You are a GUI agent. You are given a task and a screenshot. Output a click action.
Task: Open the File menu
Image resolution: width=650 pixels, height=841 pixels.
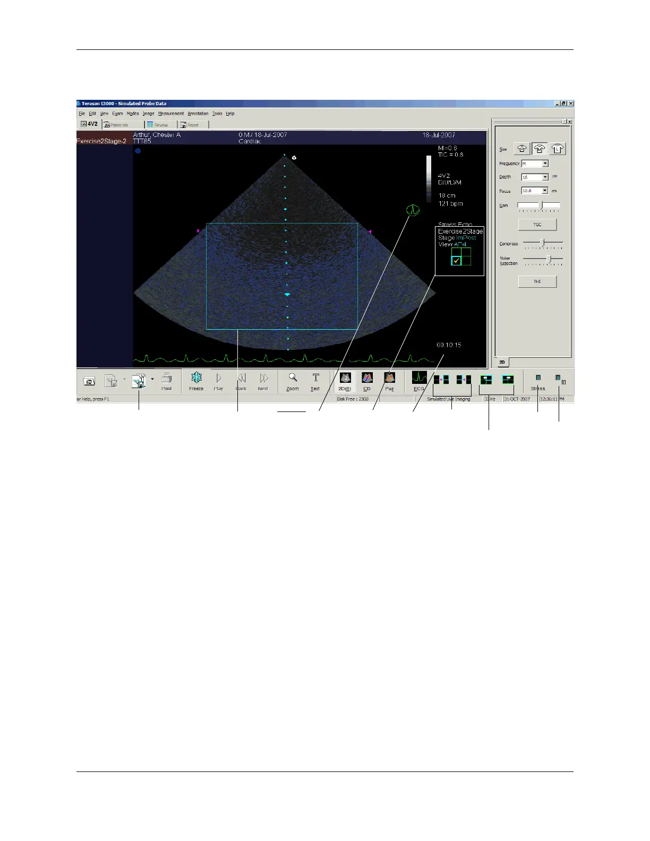tap(82, 114)
